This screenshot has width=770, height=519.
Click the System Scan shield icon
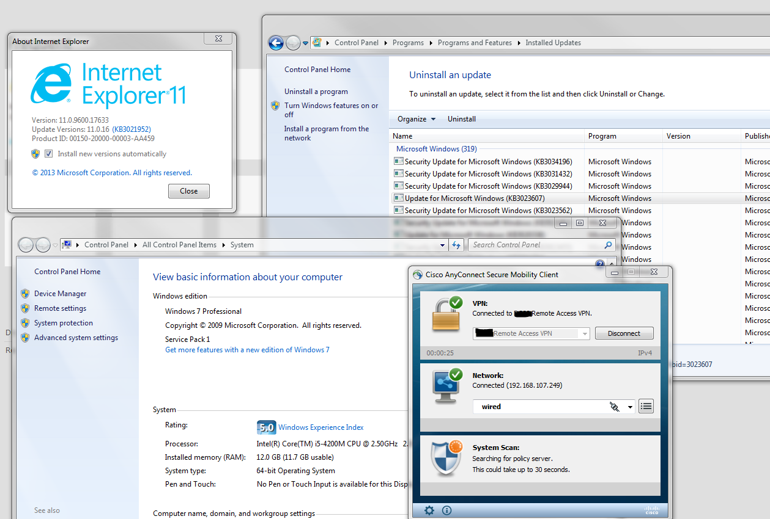[447, 458]
